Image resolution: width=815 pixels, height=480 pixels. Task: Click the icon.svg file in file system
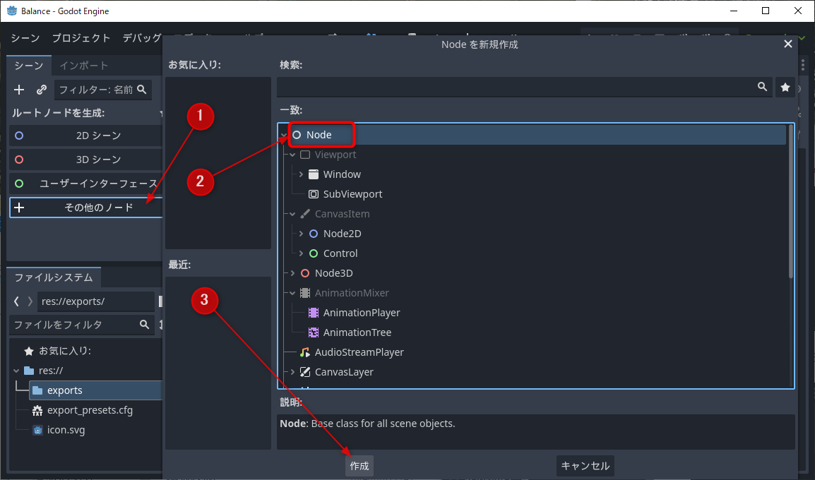pyautogui.click(x=66, y=430)
